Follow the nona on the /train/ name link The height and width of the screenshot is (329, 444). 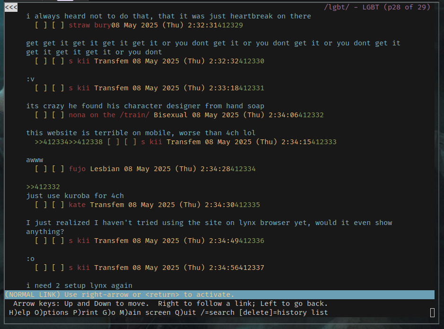109,115
